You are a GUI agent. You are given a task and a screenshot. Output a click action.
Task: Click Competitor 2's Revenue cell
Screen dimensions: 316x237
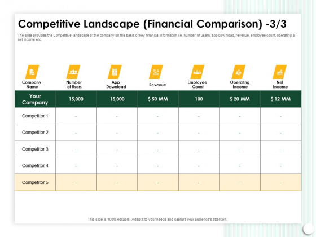[x=158, y=133]
